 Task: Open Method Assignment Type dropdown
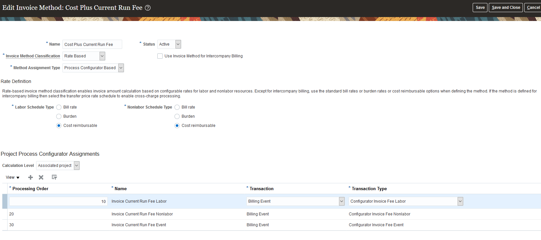[121, 68]
